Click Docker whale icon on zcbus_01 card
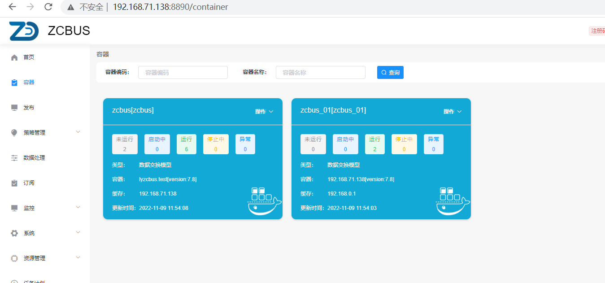 point(453,201)
